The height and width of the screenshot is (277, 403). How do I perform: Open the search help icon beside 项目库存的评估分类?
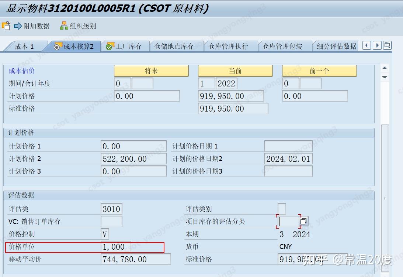(x=303, y=221)
